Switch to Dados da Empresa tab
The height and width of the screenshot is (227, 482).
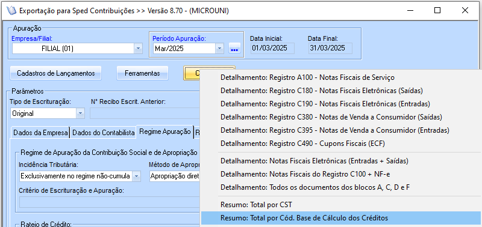(x=40, y=133)
